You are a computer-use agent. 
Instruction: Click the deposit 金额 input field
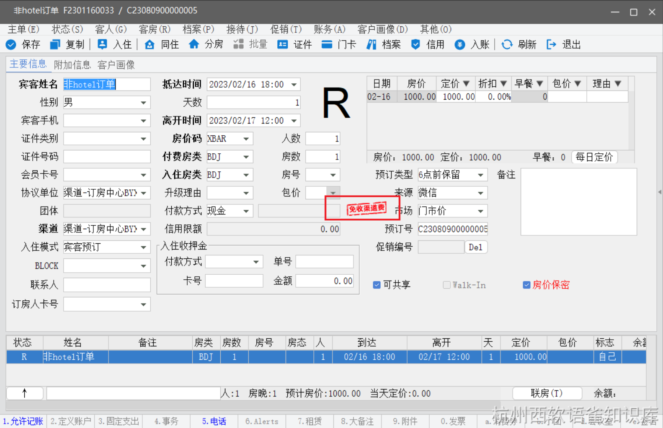pyautogui.click(x=325, y=281)
